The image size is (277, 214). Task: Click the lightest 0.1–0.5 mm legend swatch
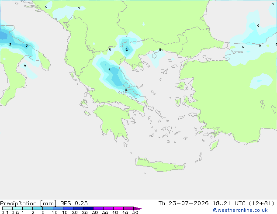coord(7,208)
